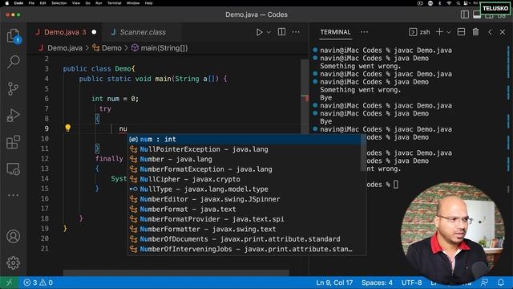Click the lightbulb quick fix icon

[x=67, y=128]
